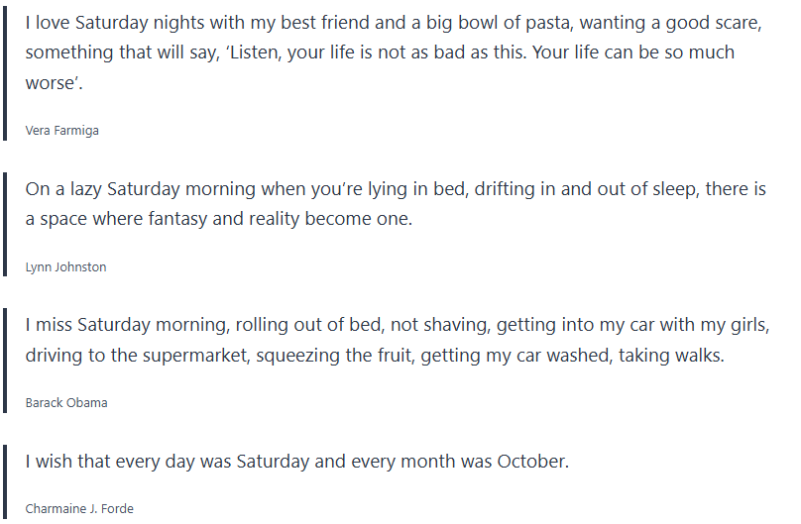Click the line starting 'something that will say'

click(380, 52)
